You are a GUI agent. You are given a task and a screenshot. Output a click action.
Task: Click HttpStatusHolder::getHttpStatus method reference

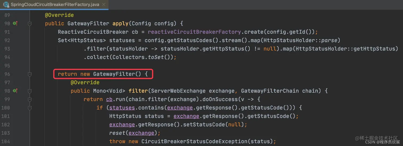point(345,49)
